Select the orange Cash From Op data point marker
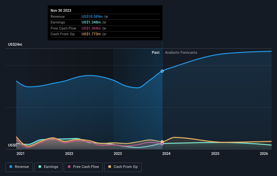 (162, 141)
